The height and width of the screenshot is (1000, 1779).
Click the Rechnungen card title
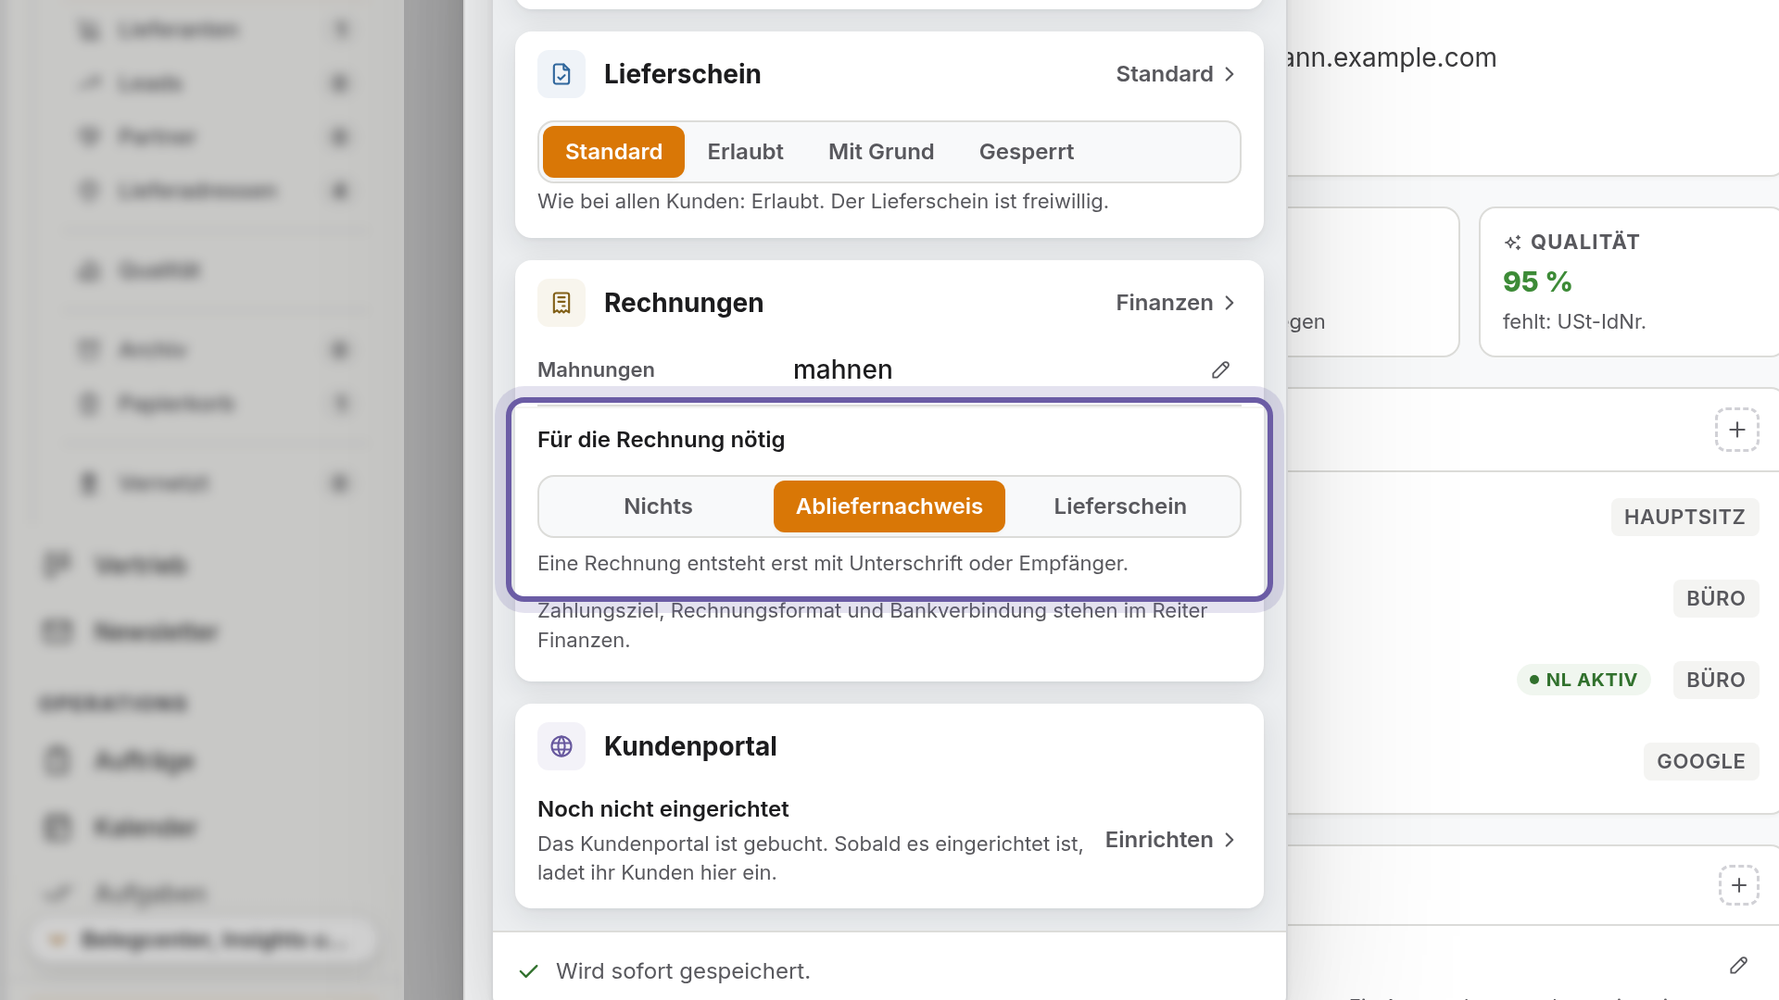684,303
